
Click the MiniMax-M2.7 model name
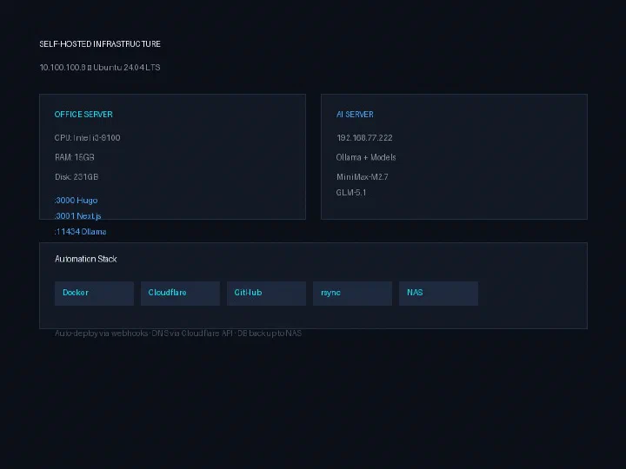362,176
